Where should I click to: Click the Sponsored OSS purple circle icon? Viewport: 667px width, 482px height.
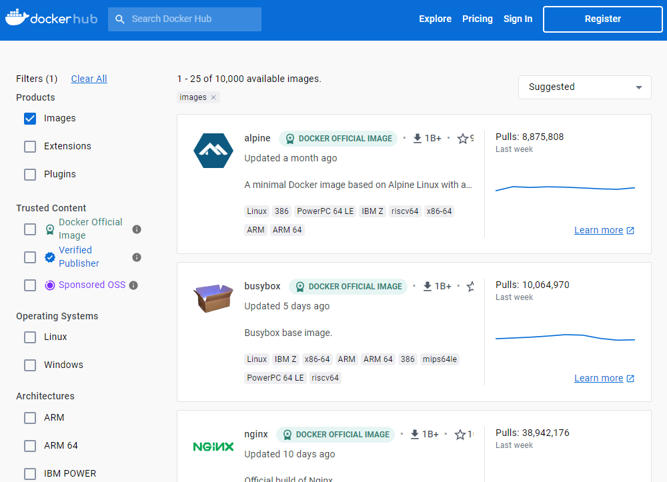pyautogui.click(x=50, y=285)
